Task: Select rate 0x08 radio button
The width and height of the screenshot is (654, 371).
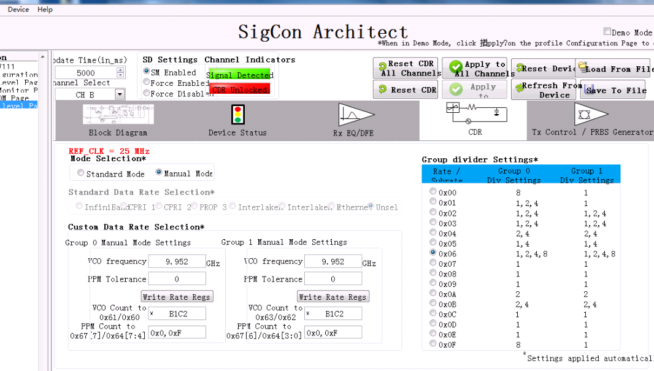Action: [x=433, y=273]
